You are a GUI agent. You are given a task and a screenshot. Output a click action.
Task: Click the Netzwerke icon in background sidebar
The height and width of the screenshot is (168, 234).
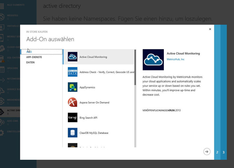pos(2,80)
